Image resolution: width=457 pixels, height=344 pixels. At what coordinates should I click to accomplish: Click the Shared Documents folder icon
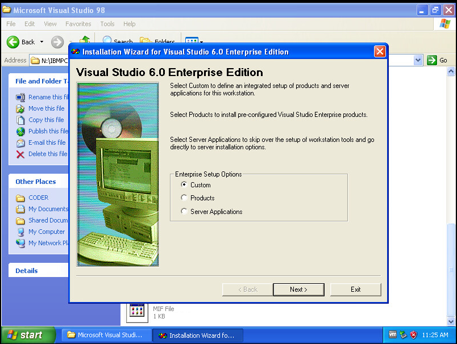pyautogui.click(x=20, y=221)
